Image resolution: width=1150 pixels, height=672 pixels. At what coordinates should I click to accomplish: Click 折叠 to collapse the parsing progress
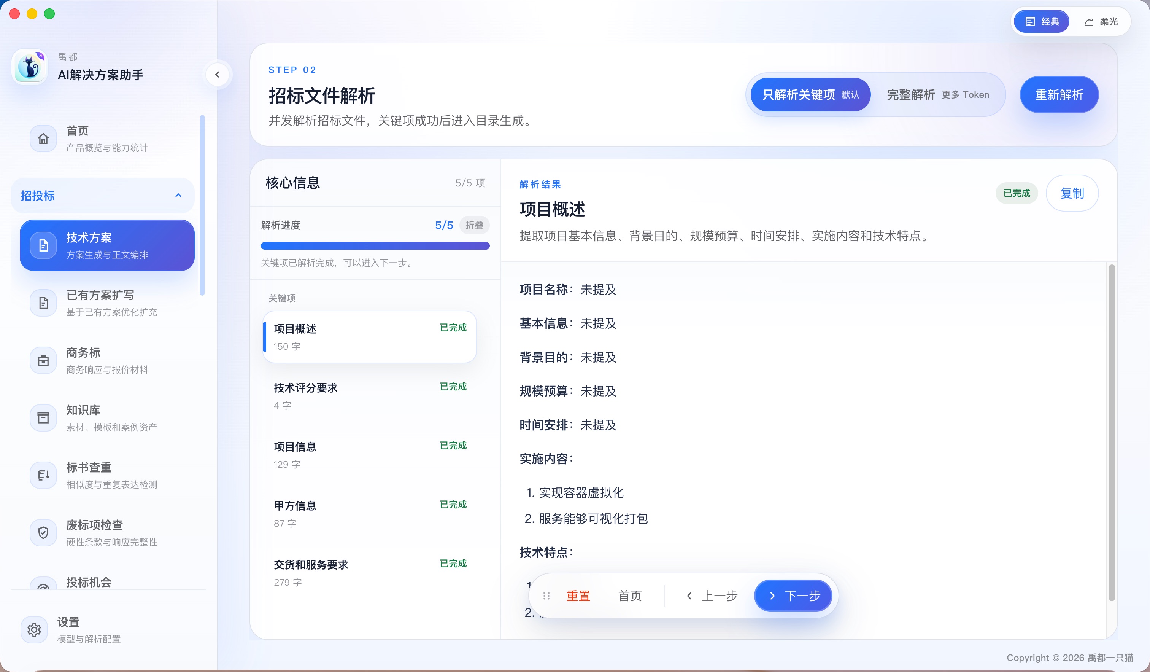tap(474, 225)
